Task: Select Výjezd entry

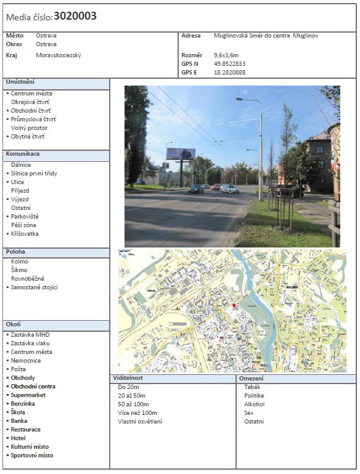Action: (x=20, y=199)
